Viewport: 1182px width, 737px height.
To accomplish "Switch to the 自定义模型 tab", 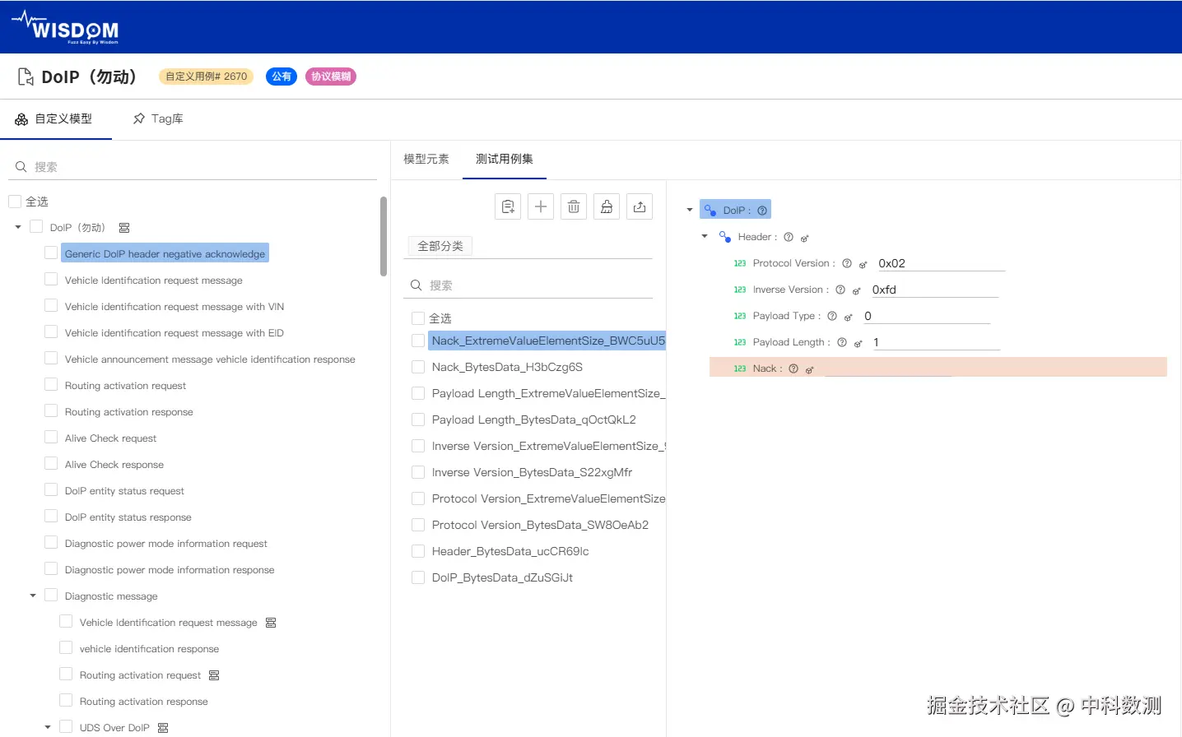I will click(54, 119).
